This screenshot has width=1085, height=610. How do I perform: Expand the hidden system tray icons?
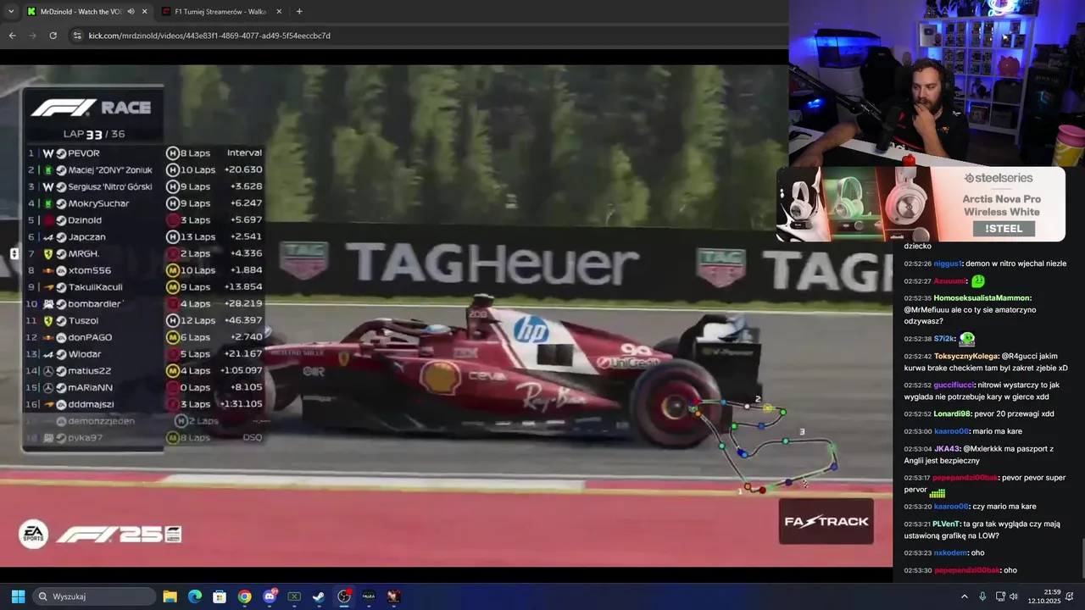964,596
